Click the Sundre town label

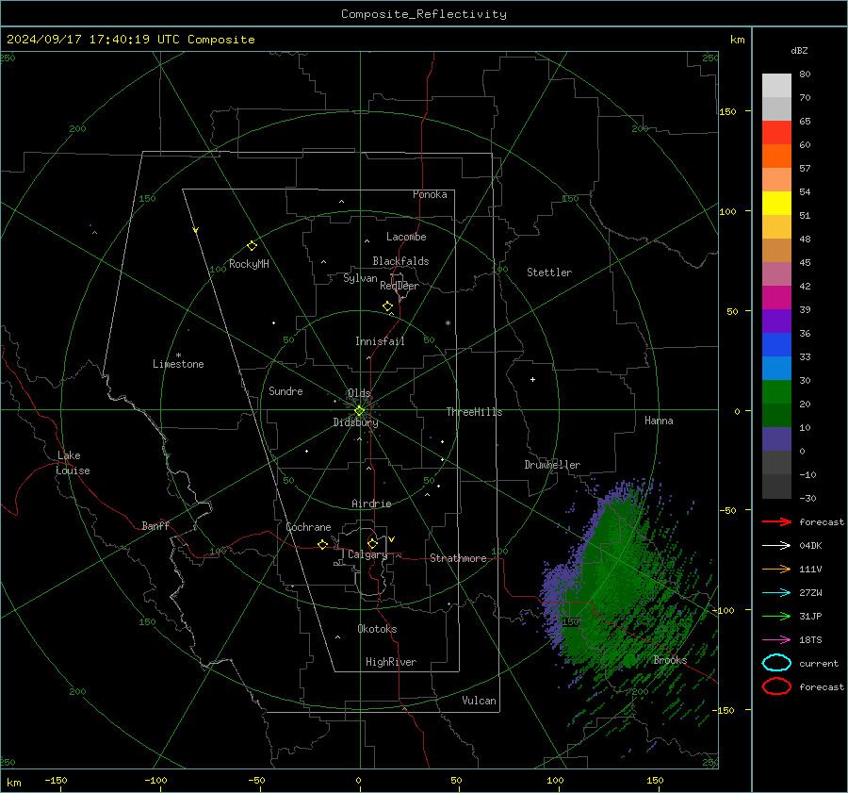pos(285,390)
